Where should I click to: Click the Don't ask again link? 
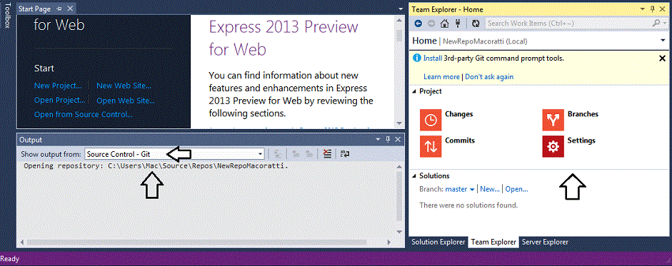(x=489, y=77)
